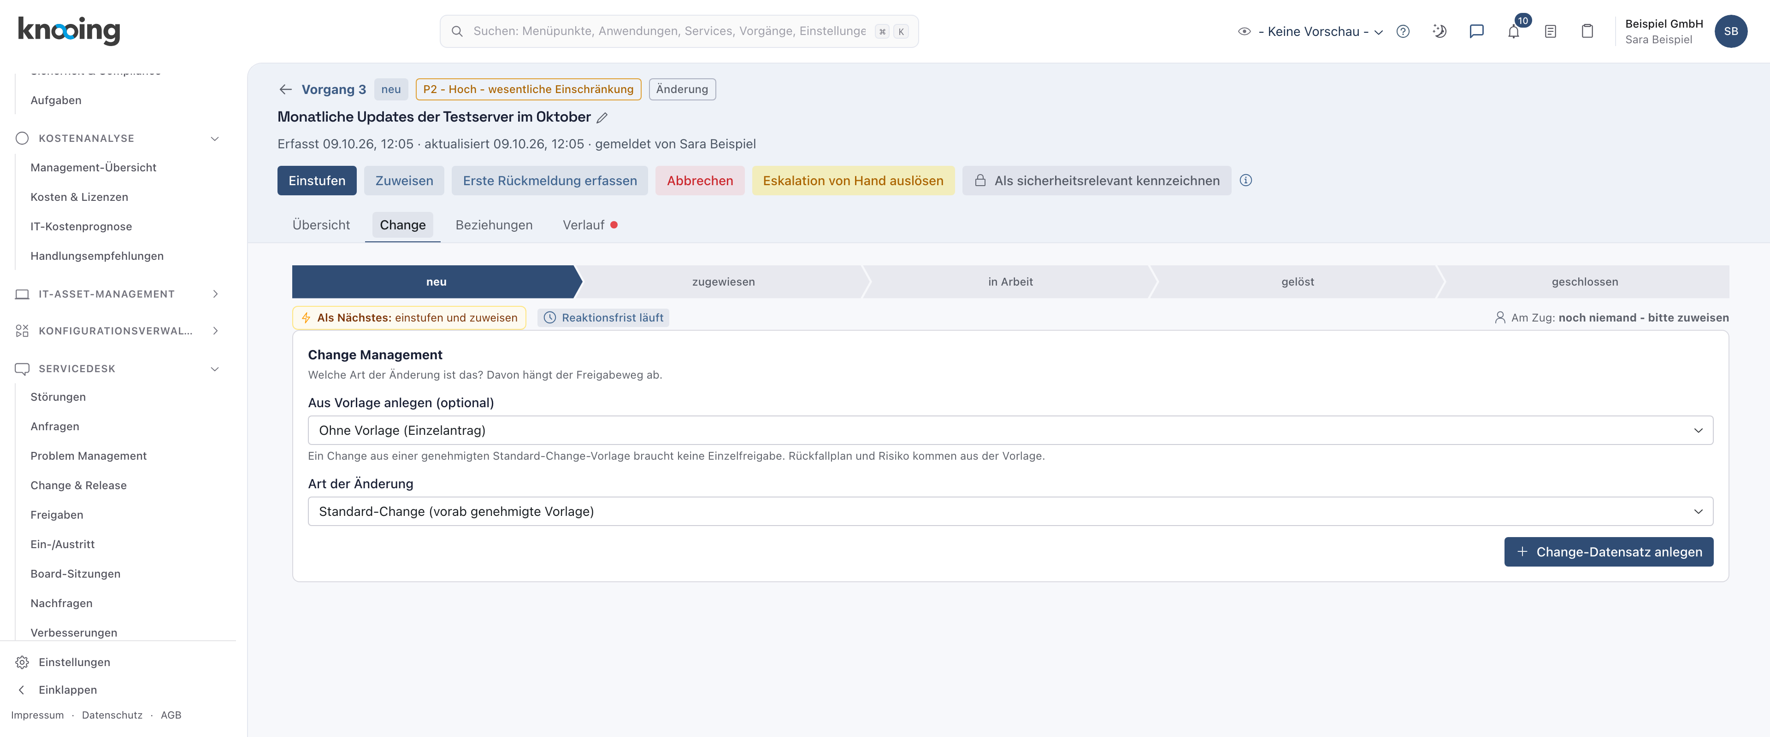Open the chat messages icon

(x=1476, y=32)
